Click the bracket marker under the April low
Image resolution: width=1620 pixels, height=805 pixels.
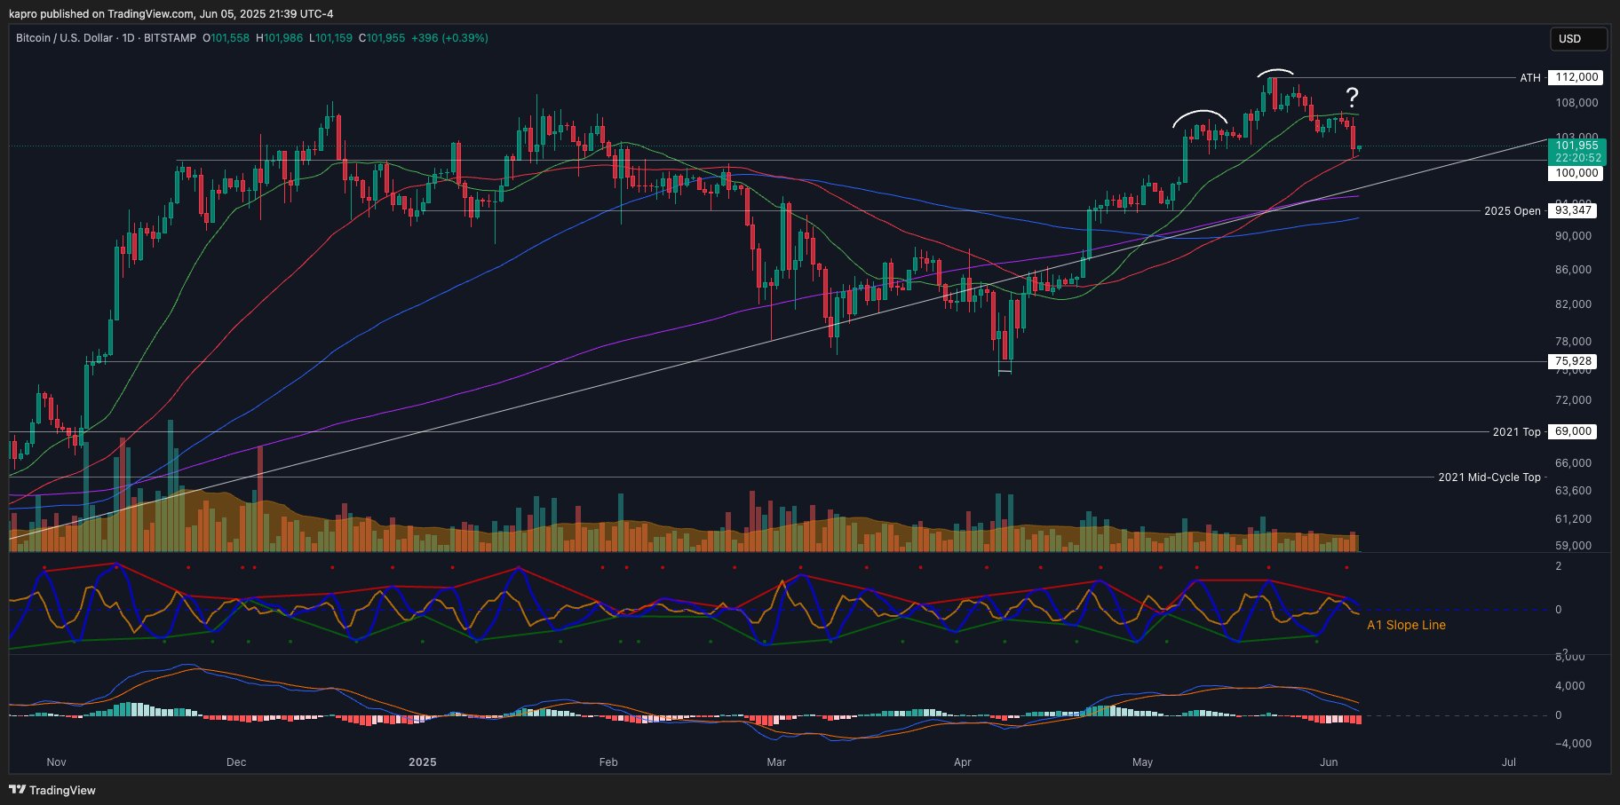click(1005, 371)
